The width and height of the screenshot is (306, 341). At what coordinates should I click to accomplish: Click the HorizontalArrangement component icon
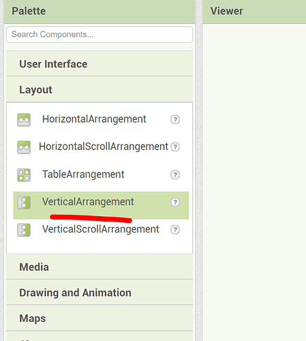point(24,120)
